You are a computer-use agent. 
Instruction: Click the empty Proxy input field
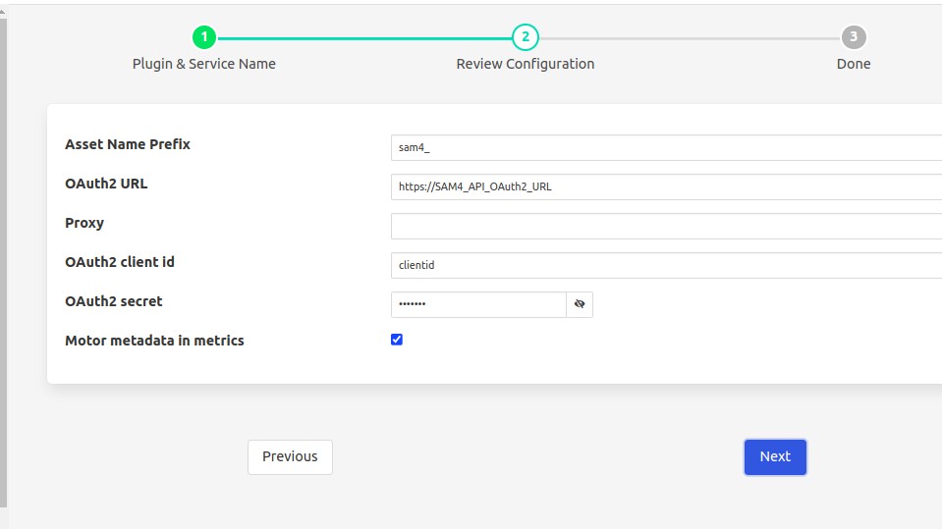666,226
